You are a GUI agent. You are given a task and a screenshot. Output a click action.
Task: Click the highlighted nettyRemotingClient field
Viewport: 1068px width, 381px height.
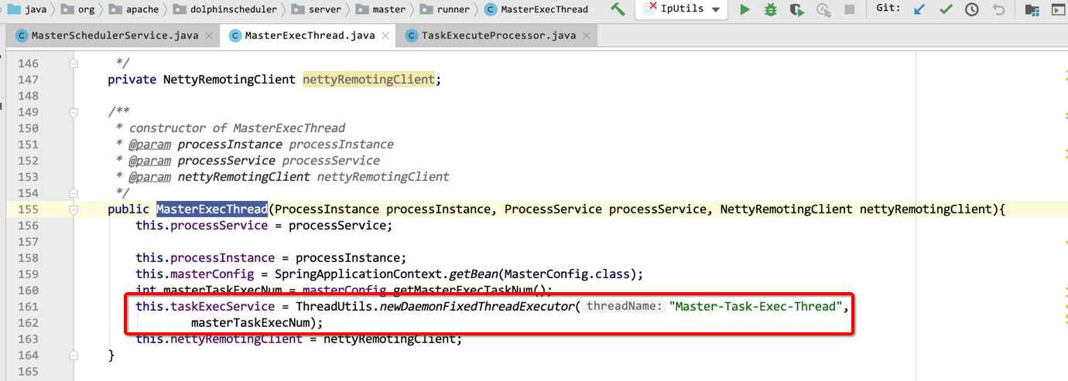tap(368, 80)
